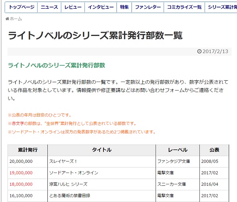Image resolution: width=237 pixels, height=202 pixels.
Task: Click the page title ライトノベルのシリーズ累計発行部数一覧
Action: pyautogui.click(x=95, y=36)
